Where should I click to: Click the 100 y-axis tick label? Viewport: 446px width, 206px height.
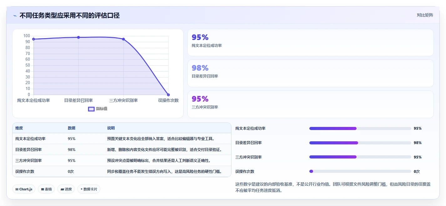[27, 36]
